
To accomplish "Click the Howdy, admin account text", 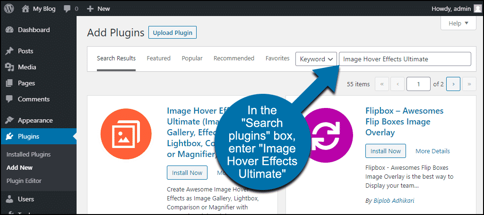I will click(x=451, y=8).
